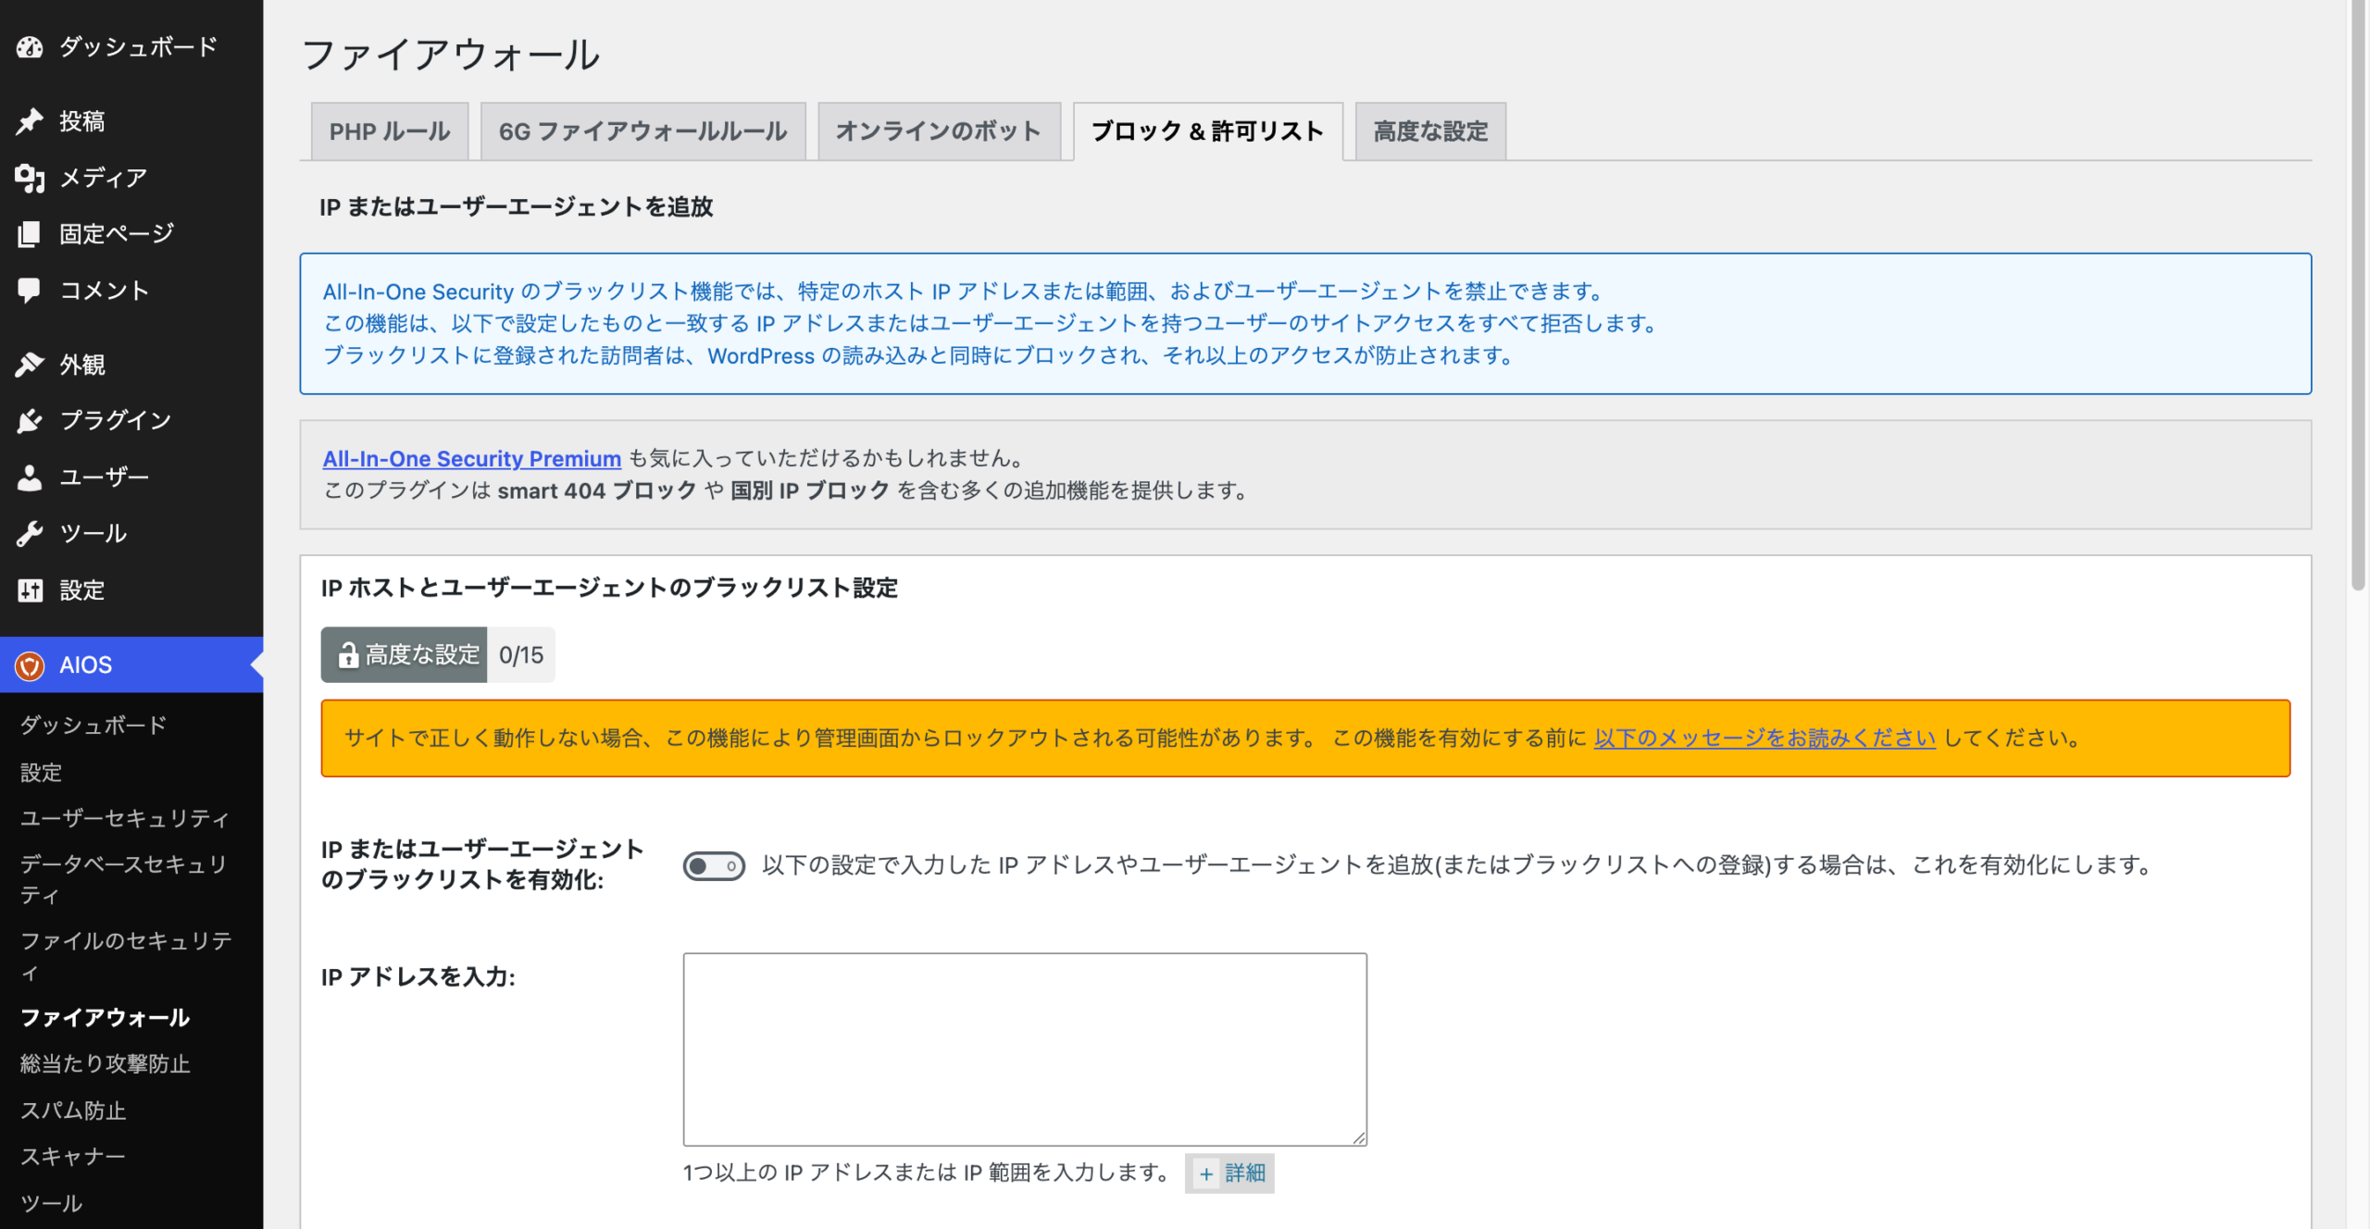
Task: Open the All-In-One Security Premium link
Action: (x=472, y=459)
